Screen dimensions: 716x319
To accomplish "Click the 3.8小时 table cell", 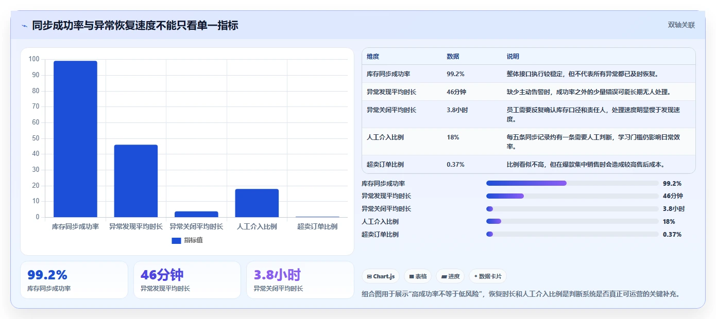I will 457,110.
